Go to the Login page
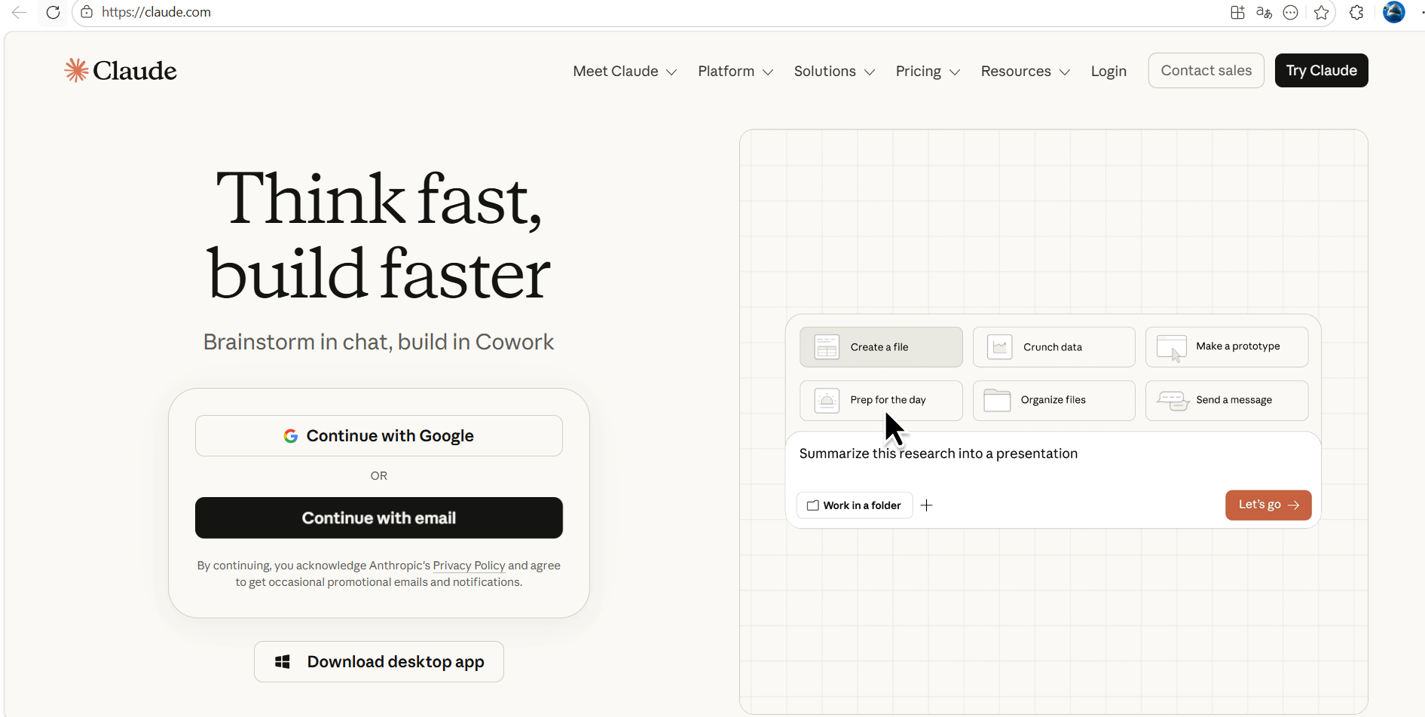 [1109, 71]
